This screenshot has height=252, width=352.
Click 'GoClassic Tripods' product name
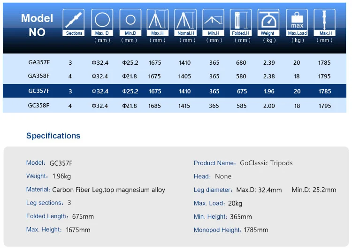pos(266,163)
